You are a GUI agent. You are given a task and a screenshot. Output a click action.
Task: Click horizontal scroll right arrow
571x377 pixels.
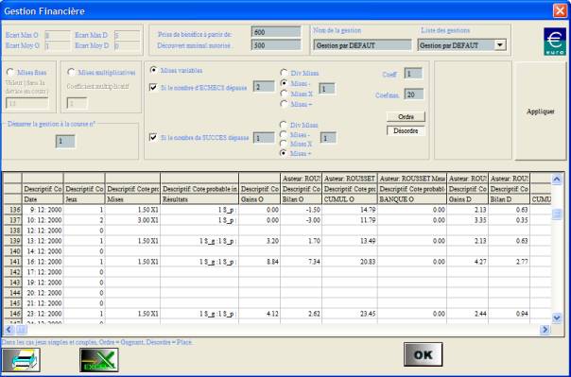click(545, 330)
